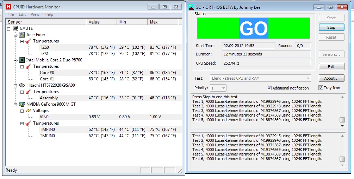
Task: Click upper log scroll up arrow
Action: [x=342, y=97]
